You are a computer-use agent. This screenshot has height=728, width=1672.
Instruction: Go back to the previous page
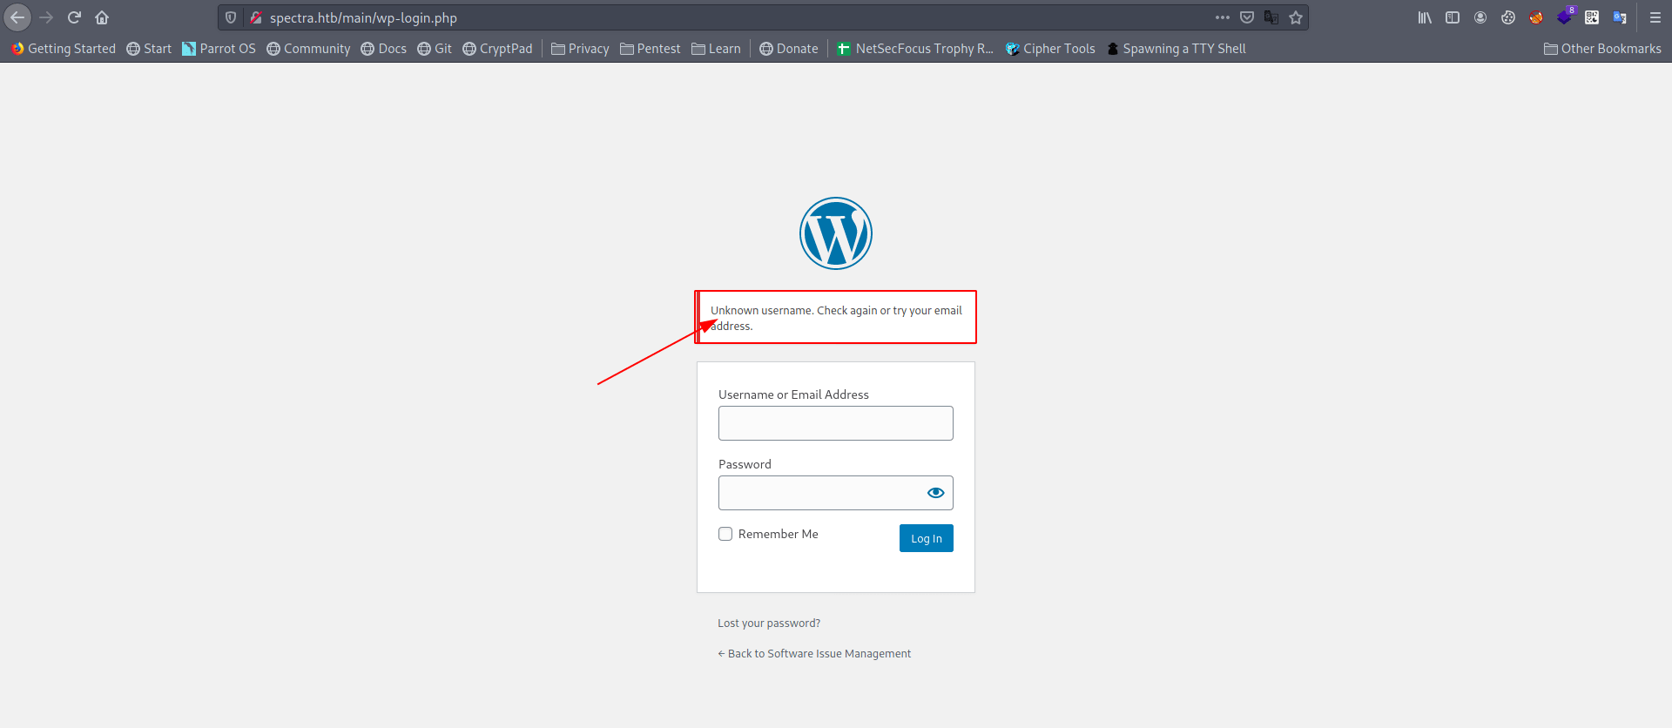tap(17, 17)
